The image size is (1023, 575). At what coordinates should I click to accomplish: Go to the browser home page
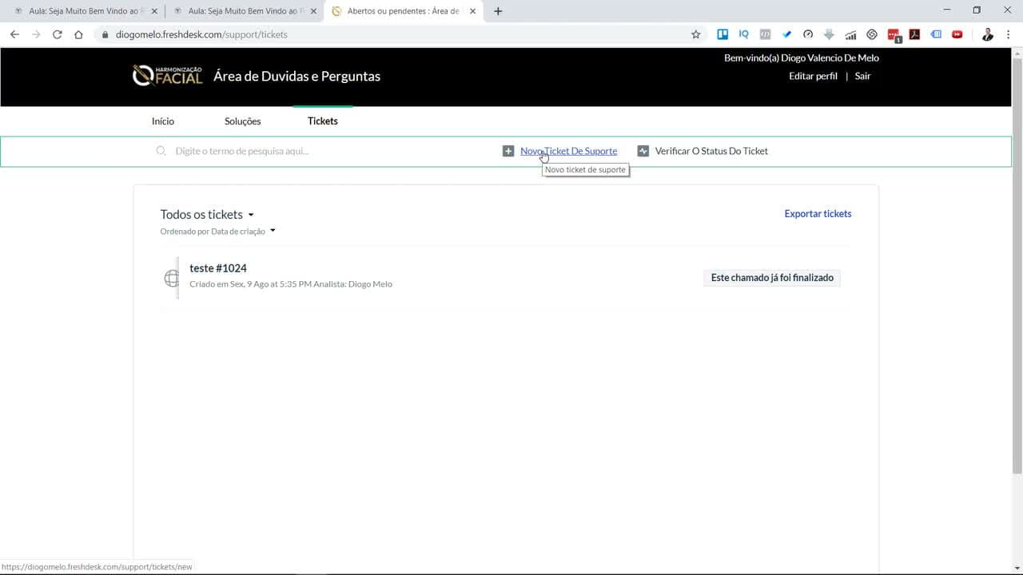click(x=78, y=34)
